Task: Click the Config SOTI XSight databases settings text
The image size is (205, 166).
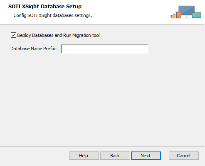Action: (52, 15)
